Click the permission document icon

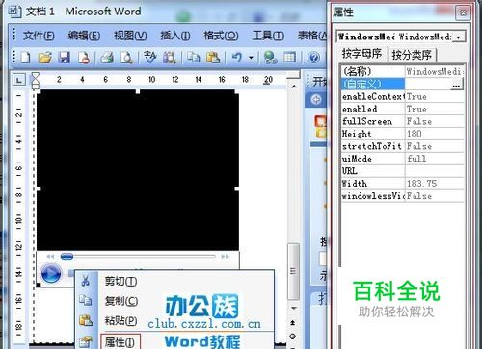(84, 58)
